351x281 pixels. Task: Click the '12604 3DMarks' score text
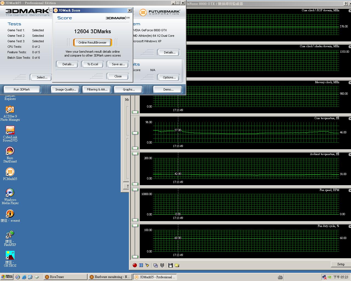tap(92, 31)
